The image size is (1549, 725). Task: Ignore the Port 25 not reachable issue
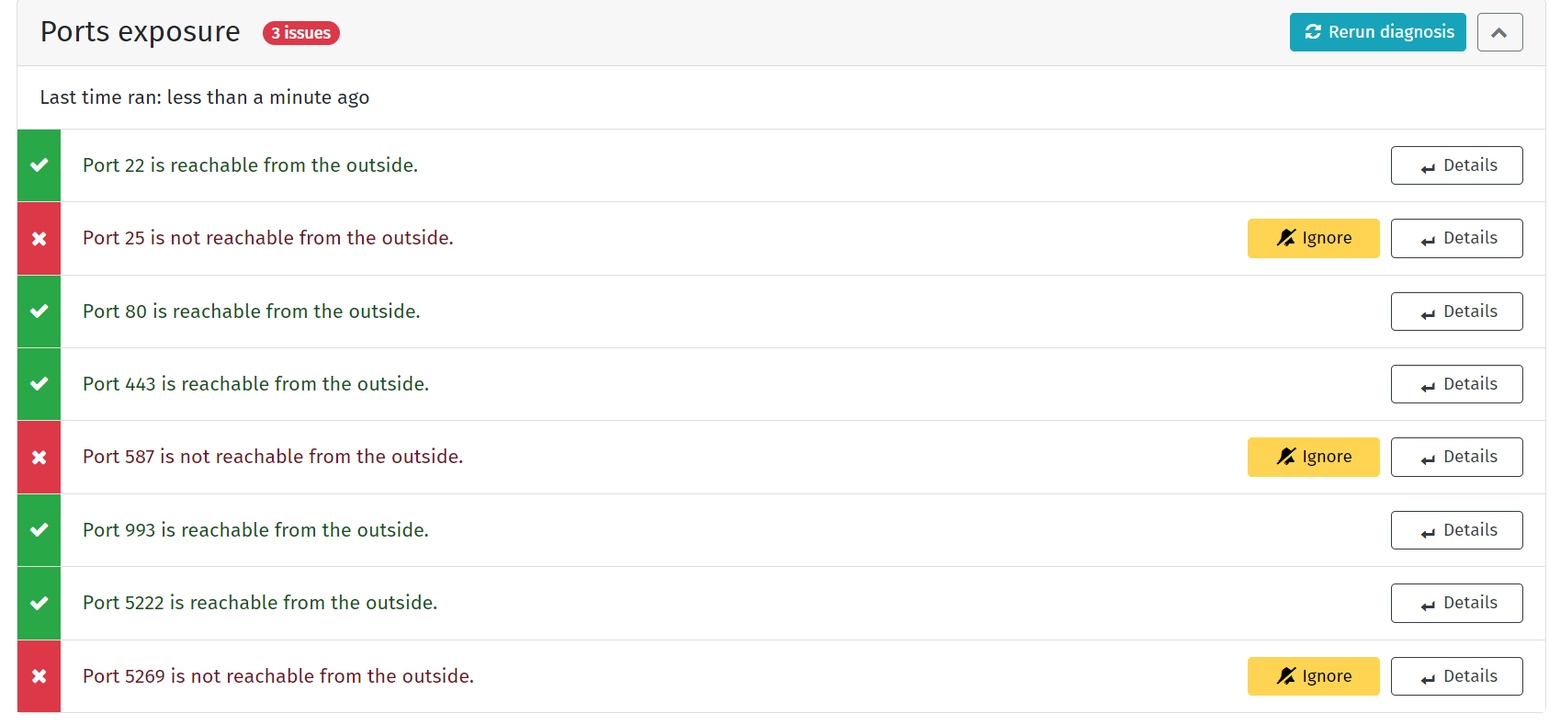point(1313,238)
